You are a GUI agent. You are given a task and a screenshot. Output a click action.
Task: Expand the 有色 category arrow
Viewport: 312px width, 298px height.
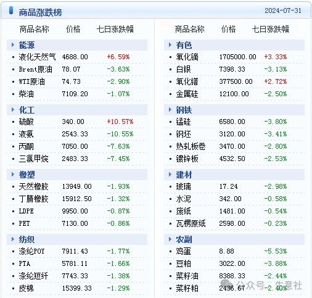[x=170, y=44]
